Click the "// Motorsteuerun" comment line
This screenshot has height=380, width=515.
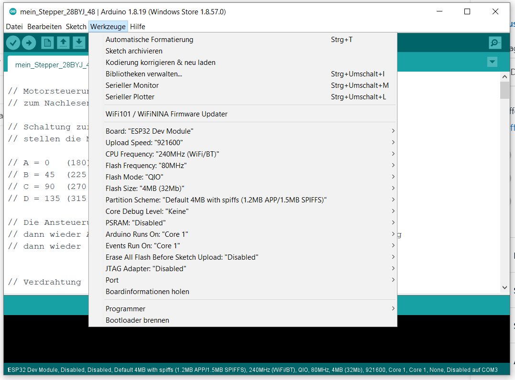(x=48, y=91)
